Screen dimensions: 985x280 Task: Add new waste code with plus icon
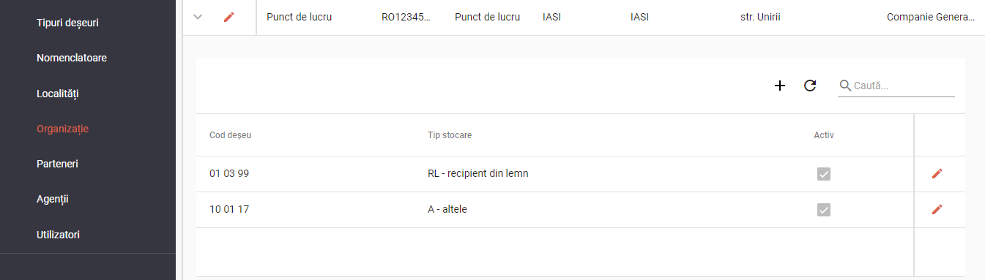tap(780, 86)
